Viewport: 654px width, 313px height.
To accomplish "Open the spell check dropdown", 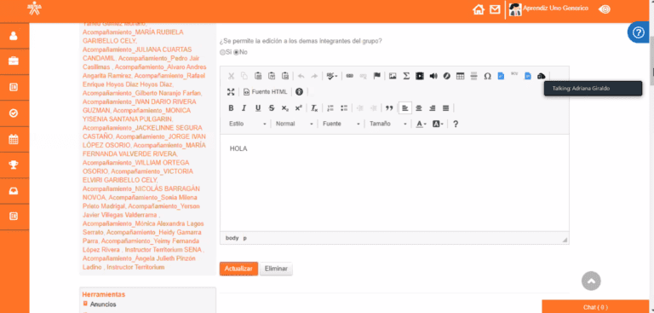I will coord(332,76).
